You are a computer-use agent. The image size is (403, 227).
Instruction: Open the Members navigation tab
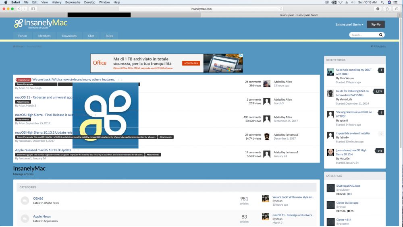pyautogui.click(x=44, y=36)
